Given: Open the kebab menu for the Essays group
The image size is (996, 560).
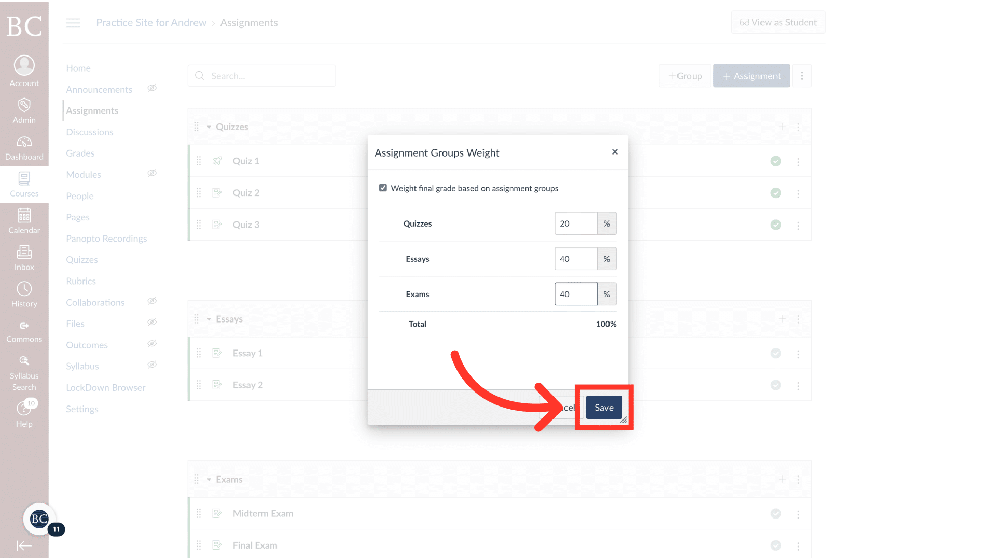Looking at the screenshot, I should tap(799, 319).
